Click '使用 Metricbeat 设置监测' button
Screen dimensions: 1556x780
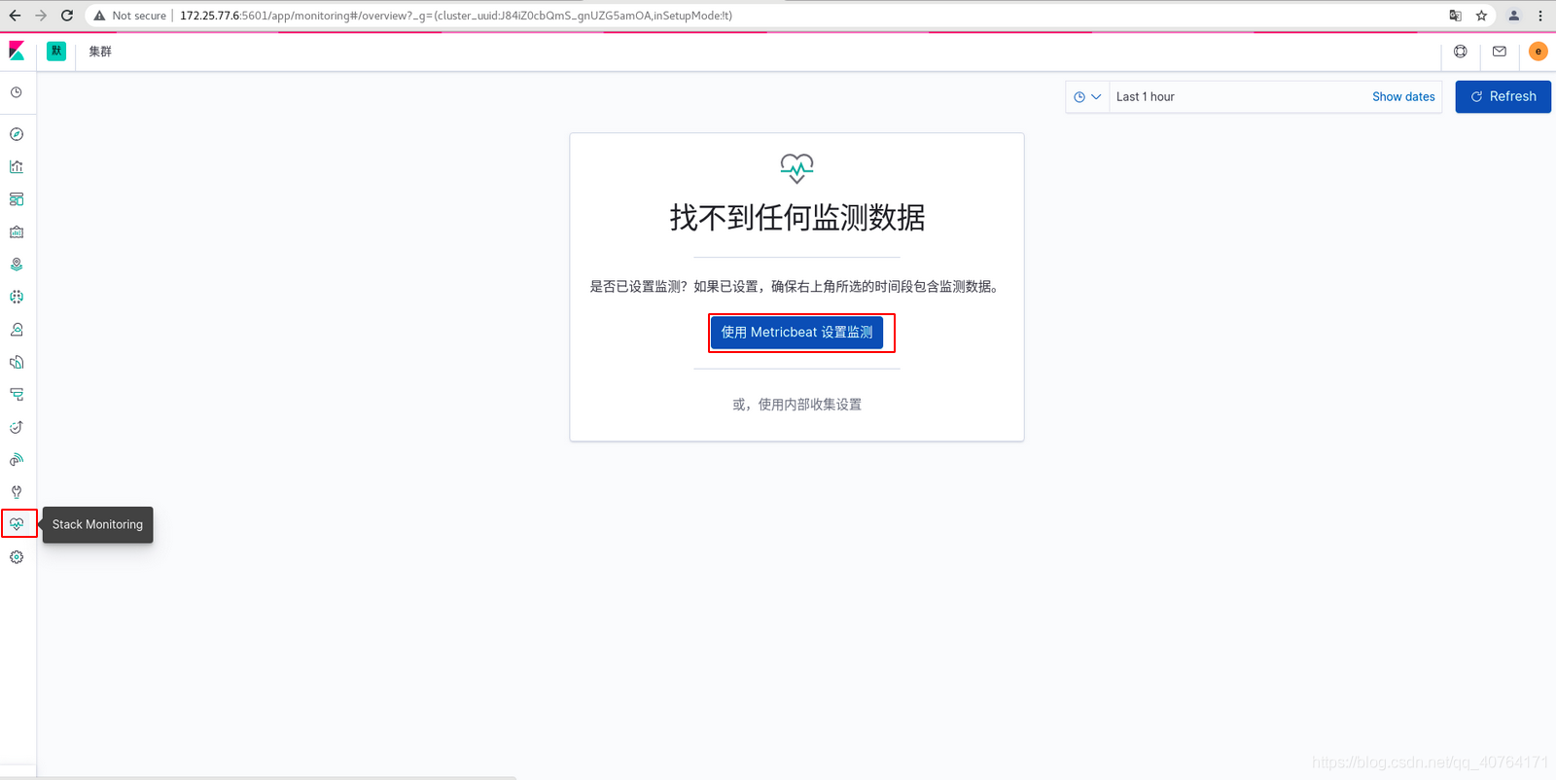click(x=796, y=333)
